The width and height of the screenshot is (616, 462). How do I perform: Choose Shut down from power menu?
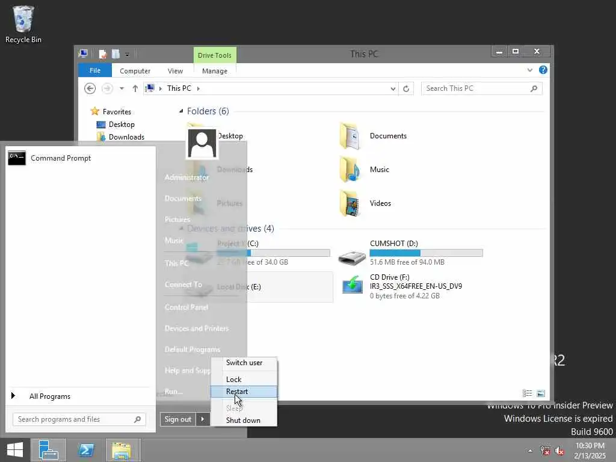pyautogui.click(x=244, y=420)
